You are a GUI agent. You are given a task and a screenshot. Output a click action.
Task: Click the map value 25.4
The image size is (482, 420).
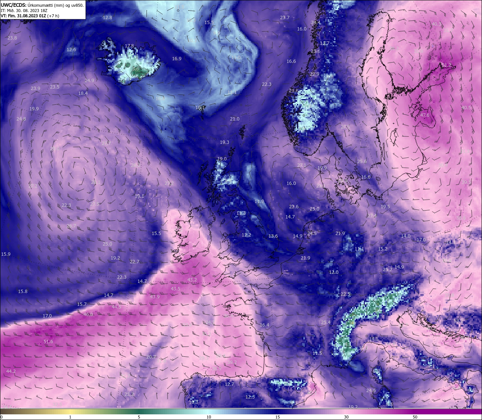point(326,322)
